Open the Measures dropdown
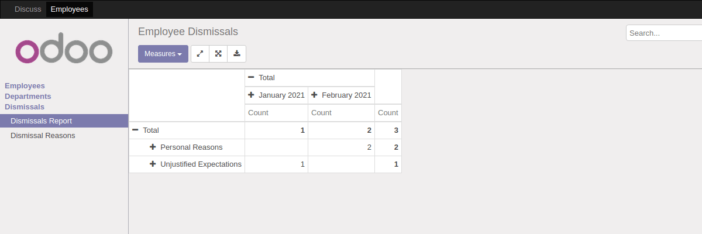The image size is (702, 234). pos(163,54)
